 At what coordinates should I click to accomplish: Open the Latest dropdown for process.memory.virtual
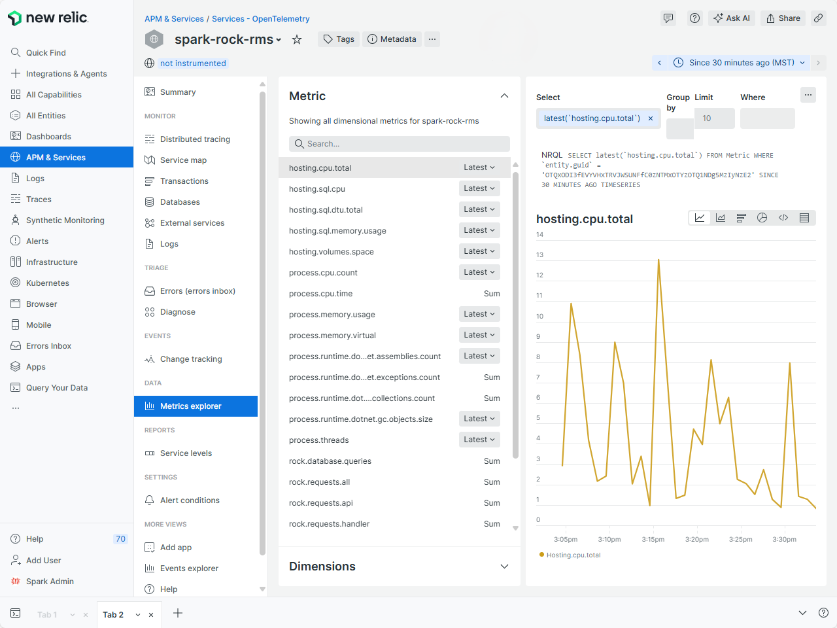479,335
